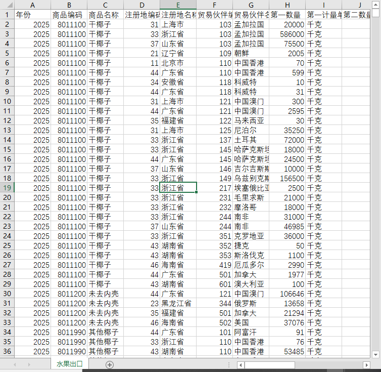Select the 埃塞俄比亚 cell in row 19
Screen dimensions: 381x372
point(251,188)
